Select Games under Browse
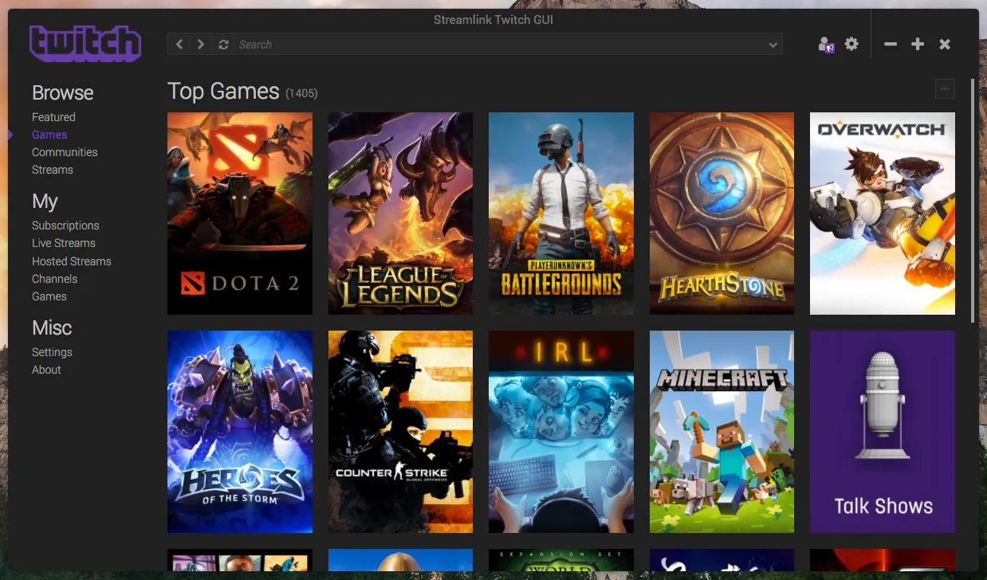This screenshot has height=580, width=987. pos(49,135)
